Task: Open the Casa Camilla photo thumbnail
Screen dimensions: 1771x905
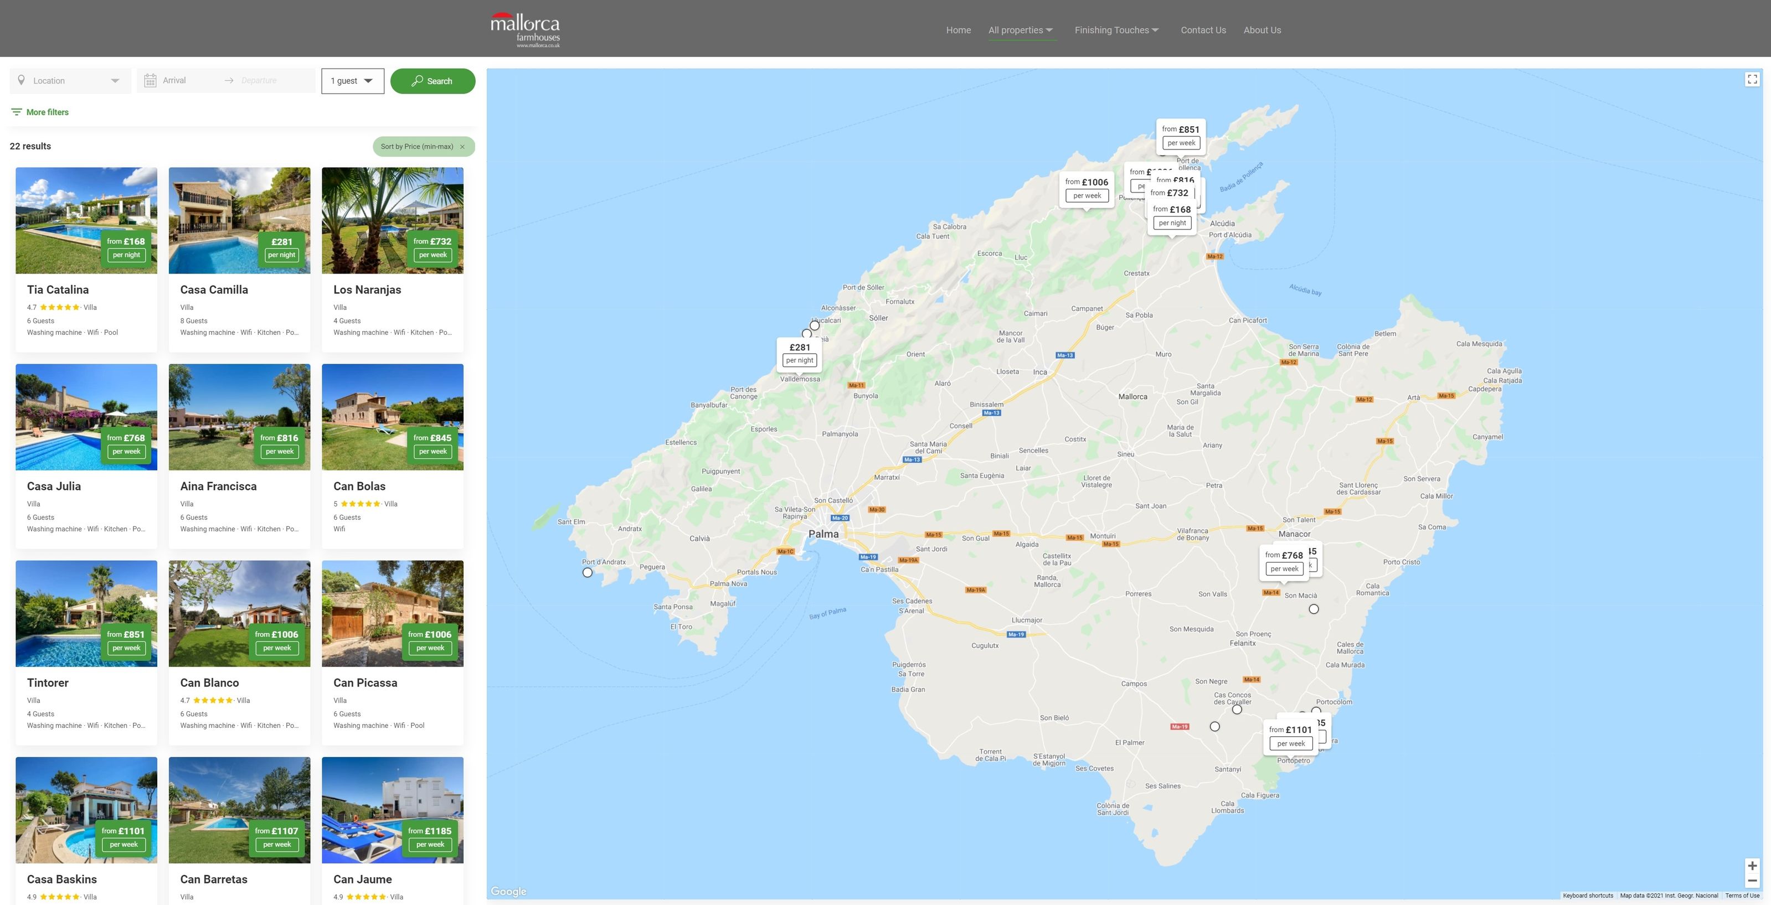Action: pos(239,221)
